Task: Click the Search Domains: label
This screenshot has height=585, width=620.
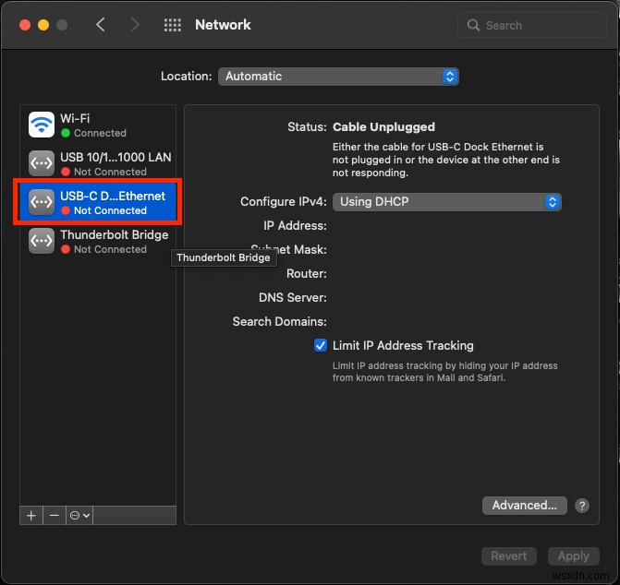Action: pyautogui.click(x=280, y=322)
